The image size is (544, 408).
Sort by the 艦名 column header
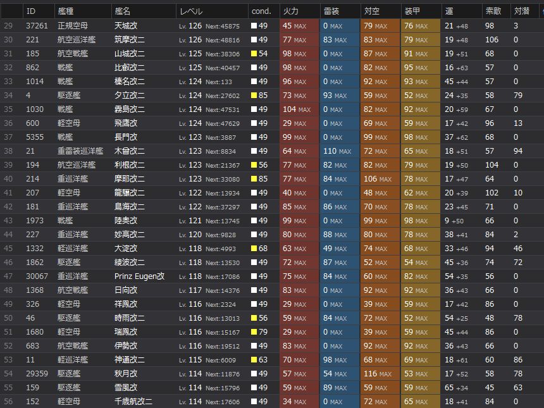tap(144, 11)
